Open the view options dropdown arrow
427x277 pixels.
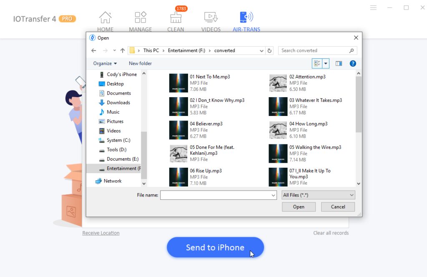coord(326,64)
